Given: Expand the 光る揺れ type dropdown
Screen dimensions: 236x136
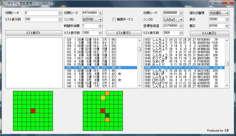Looking at the screenshot, I should click(219, 13).
